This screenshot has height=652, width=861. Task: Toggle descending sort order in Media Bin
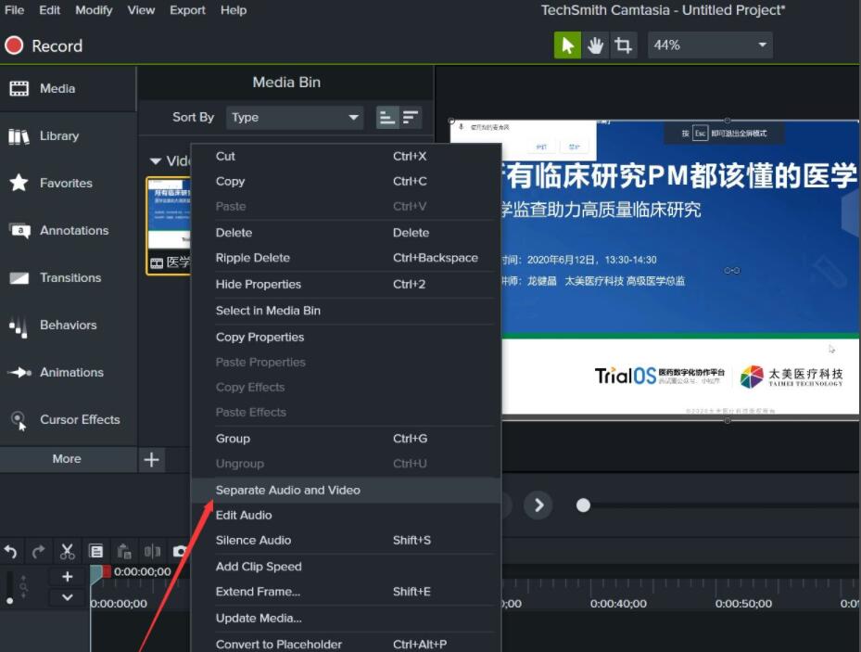click(411, 117)
